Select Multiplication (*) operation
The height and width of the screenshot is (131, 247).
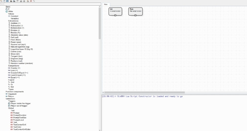[16, 28]
